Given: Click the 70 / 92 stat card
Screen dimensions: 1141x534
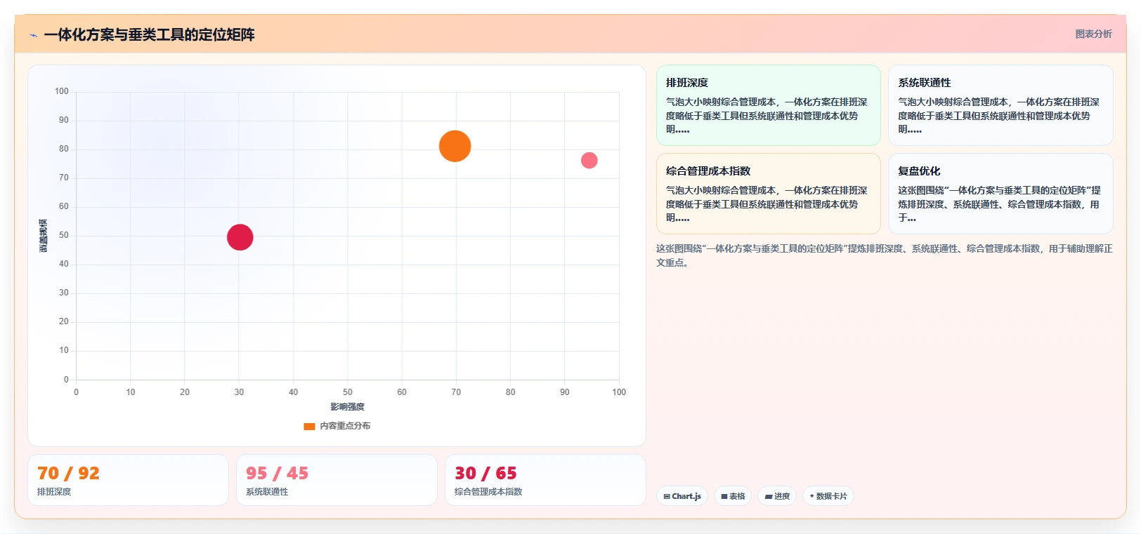Looking at the screenshot, I should [x=128, y=480].
